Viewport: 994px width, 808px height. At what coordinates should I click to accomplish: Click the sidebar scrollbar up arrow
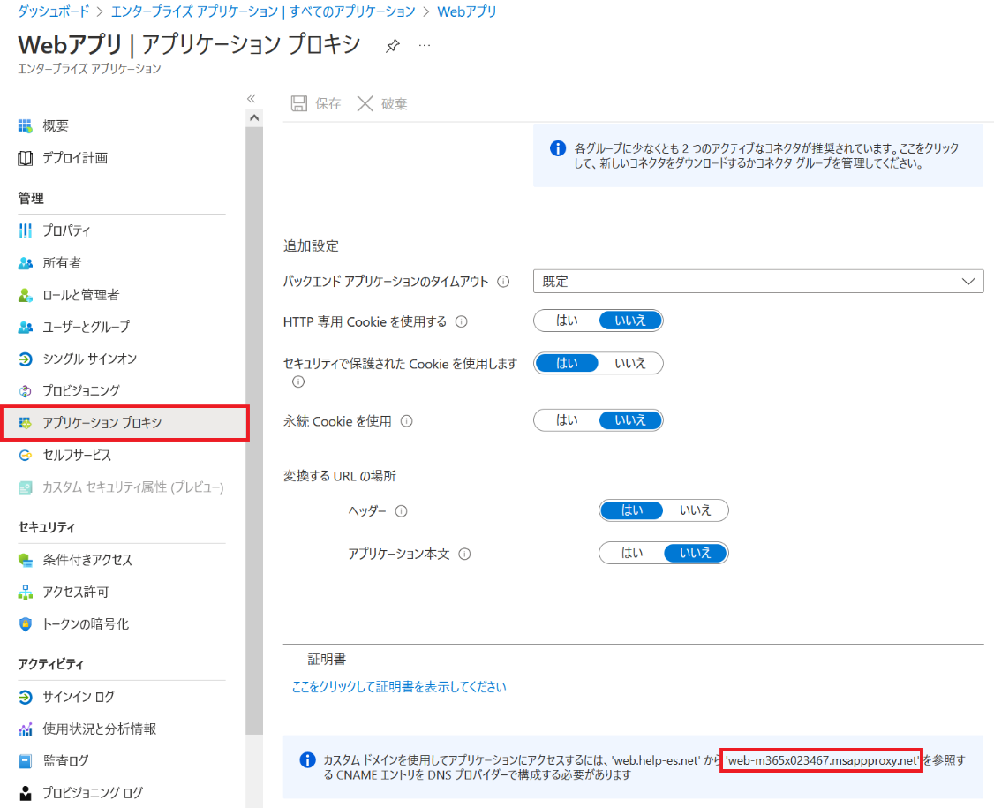[x=254, y=118]
